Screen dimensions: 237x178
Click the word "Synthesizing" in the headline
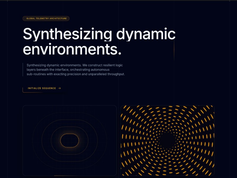[67, 34]
